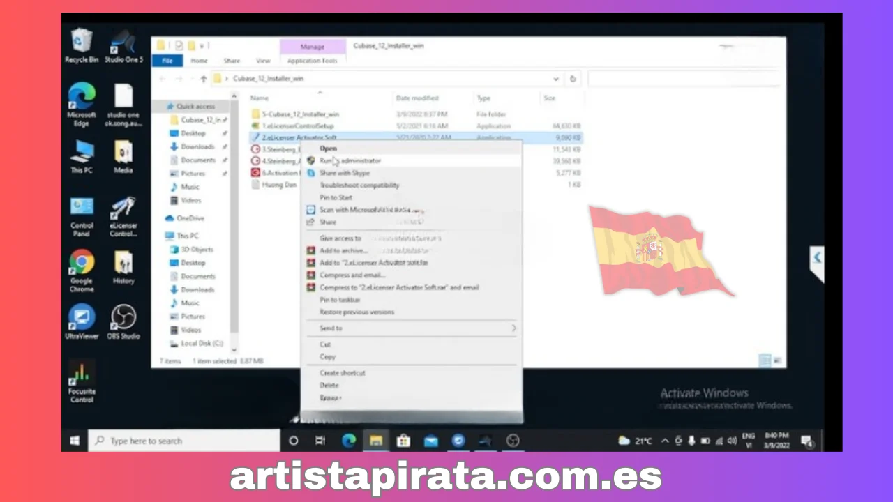Click the Cortana circle icon on taskbar
Screen dimensions: 893x502
click(x=293, y=441)
